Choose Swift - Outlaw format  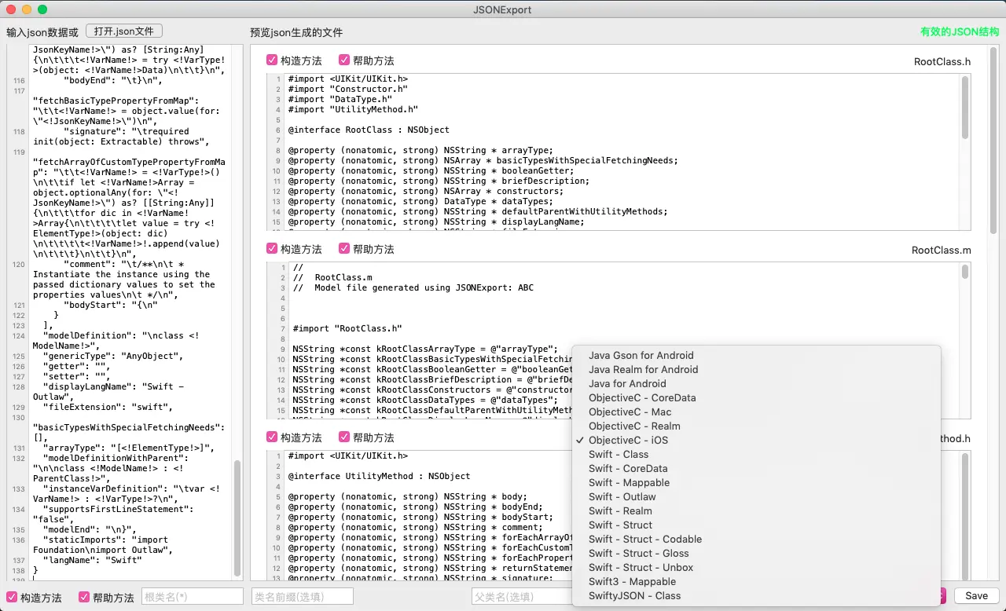756,496
